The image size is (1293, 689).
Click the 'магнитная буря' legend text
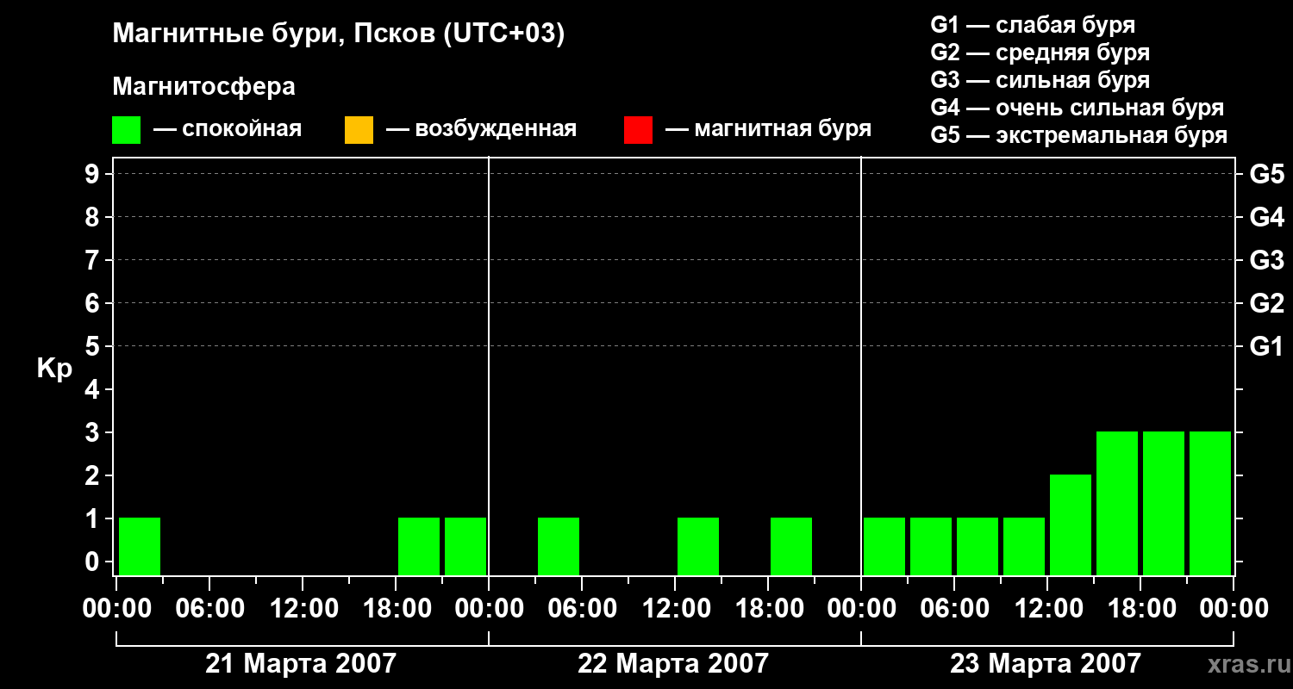[783, 130]
